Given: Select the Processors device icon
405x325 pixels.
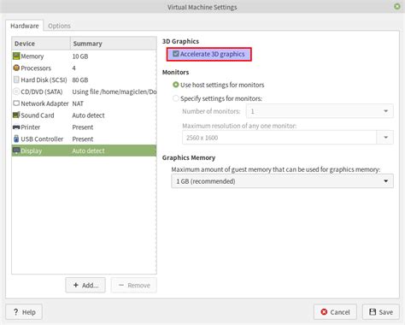Looking at the screenshot, I should 16,68.
